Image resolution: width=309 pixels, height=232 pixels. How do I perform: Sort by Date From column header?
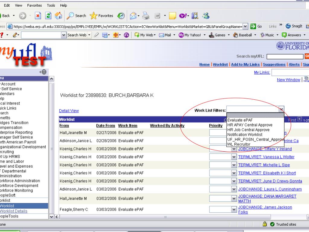[x=105, y=126]
